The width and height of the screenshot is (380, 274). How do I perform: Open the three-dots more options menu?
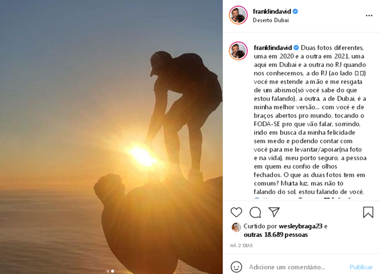coord(369,16)
